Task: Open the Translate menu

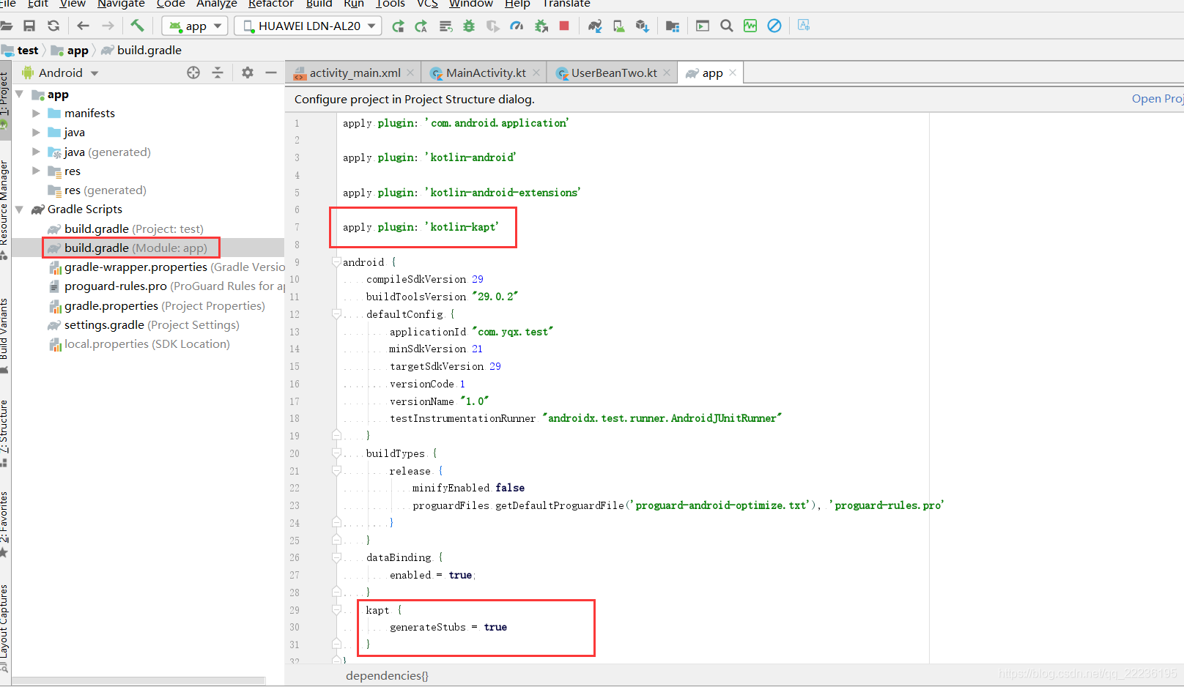Action: click(566, 4)
